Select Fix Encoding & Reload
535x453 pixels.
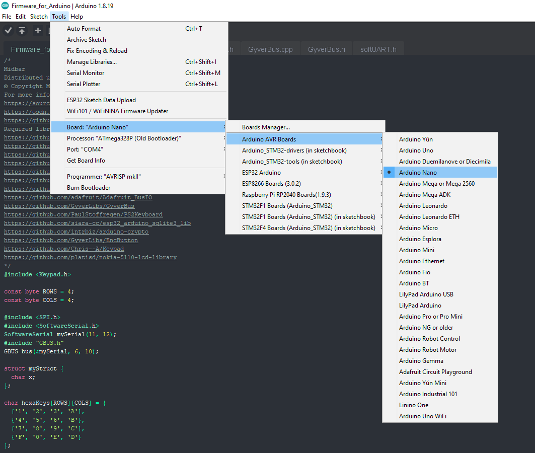[x=139, y=51]
